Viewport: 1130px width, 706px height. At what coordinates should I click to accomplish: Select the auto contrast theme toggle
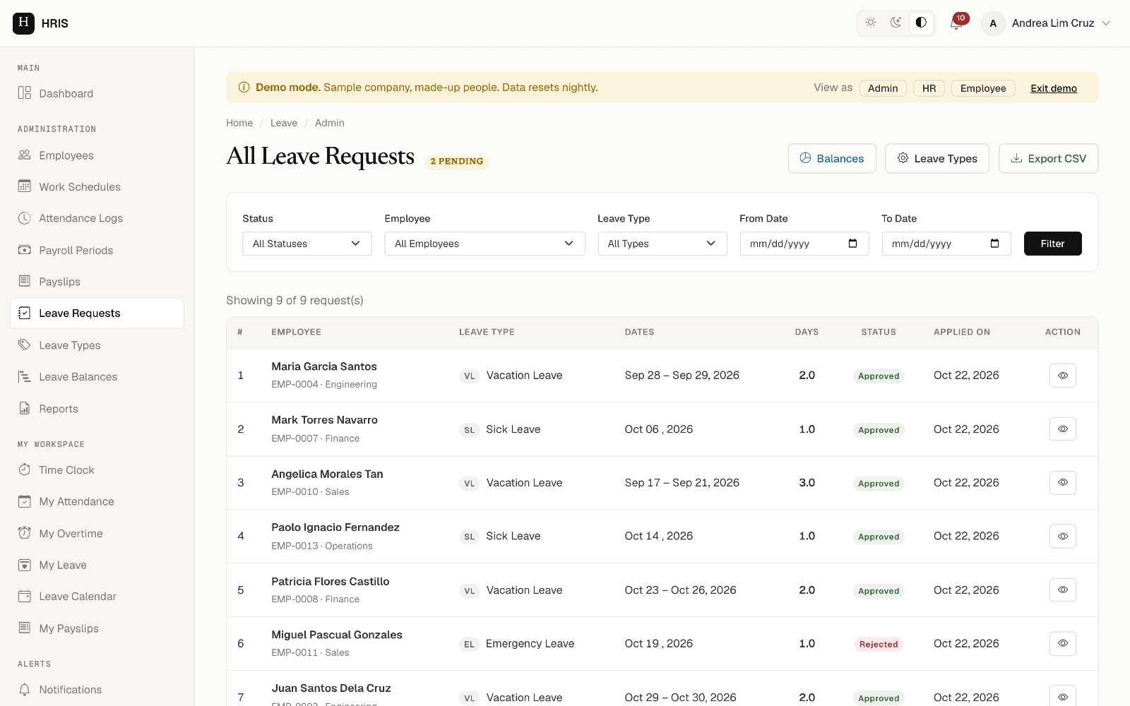tap(921, 23)
